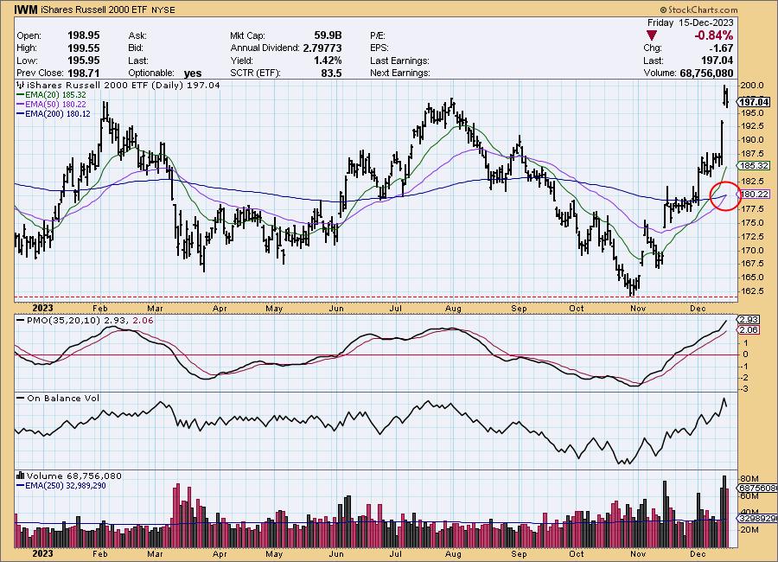
Task: Click the volume bars icon in the Volume legend
Action: (x=21, y=476)
